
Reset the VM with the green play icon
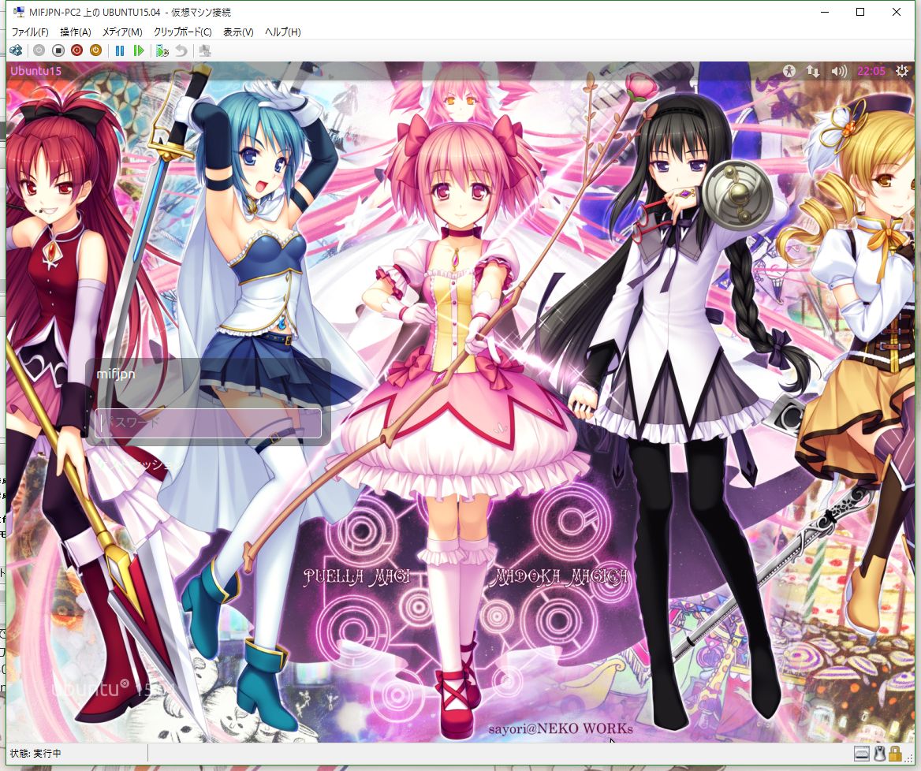pyautogui.click(x=139, y=51)
